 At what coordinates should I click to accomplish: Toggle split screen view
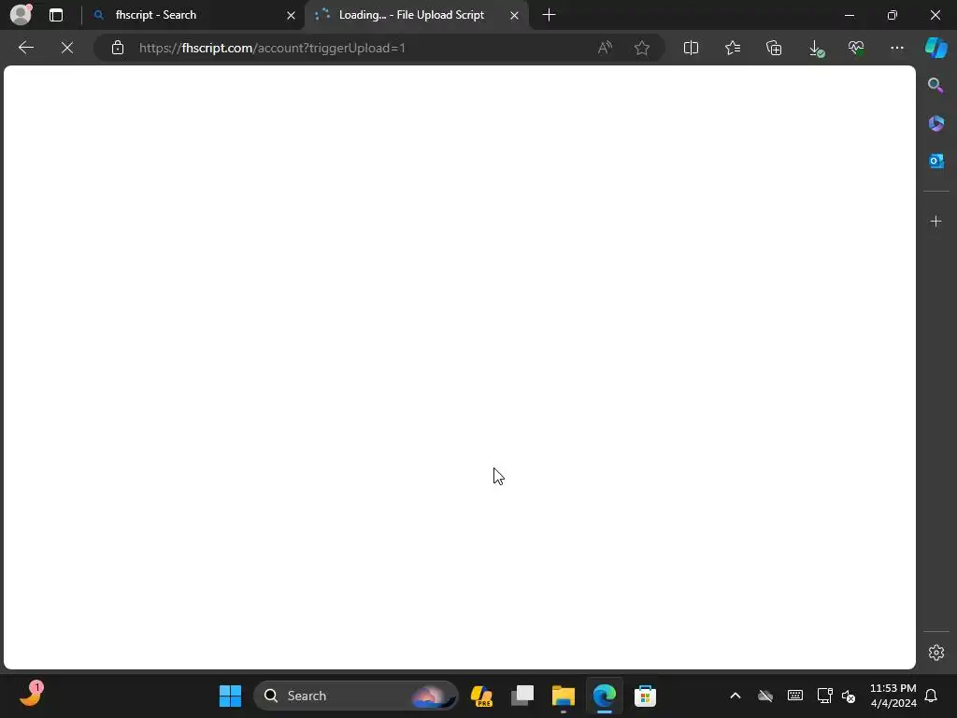point(691,48)
